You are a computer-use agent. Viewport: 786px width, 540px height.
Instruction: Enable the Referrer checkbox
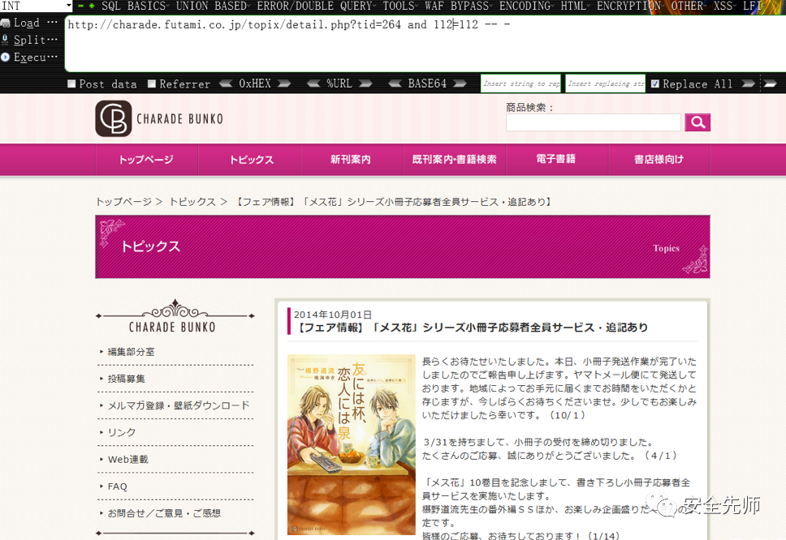(x=152, y=84)
